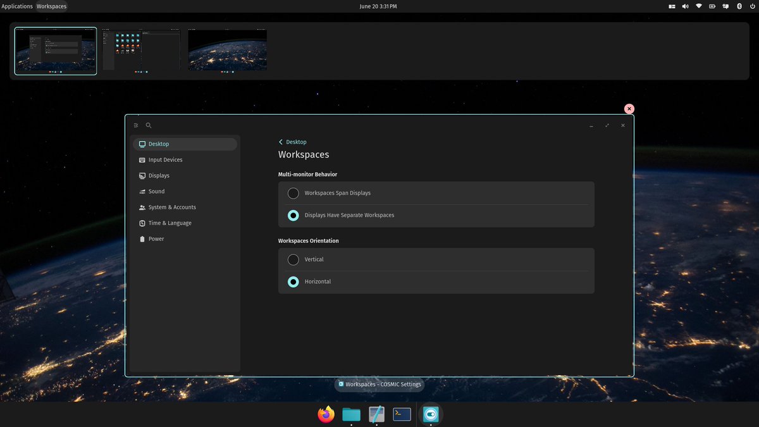Open the Files app from dock
The height and width of the screenshot is (427, 759).
pyautogui.click(x=351, y=414)
